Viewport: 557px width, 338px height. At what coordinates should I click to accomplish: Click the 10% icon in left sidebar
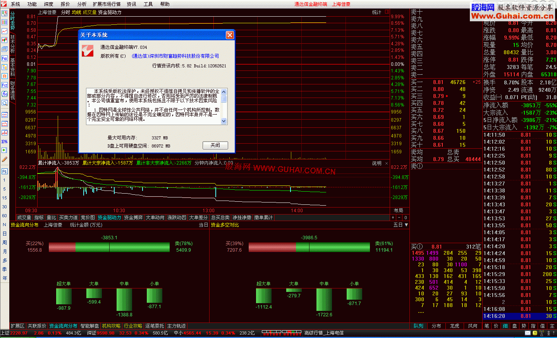pyautogui.click(x=5, y=141)
